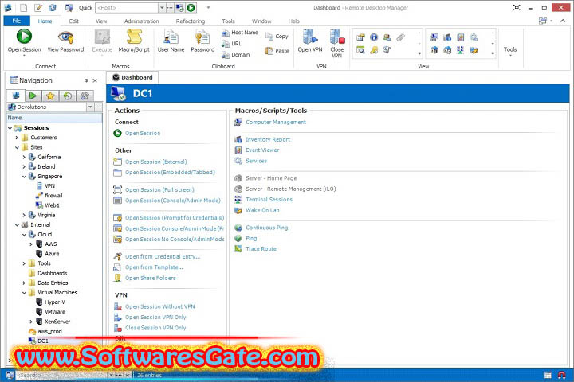Image resolution: width=574 pixels, height=382 pixels.
Task: Close the Navigation panel with X
Action: pos(95,81)
